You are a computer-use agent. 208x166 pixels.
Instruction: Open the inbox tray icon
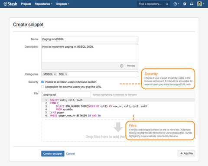(192, 4)
